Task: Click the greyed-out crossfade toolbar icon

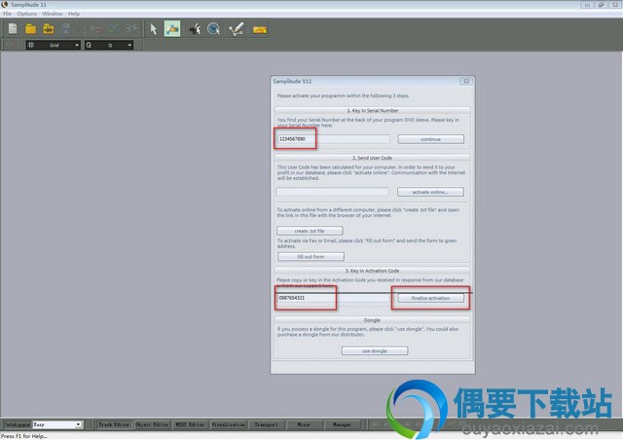Action: point(114,28)
